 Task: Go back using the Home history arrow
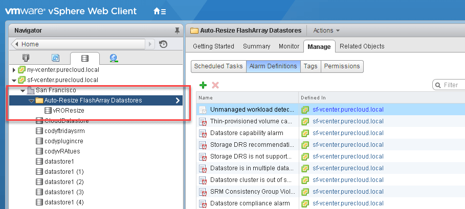click(17, 44)
